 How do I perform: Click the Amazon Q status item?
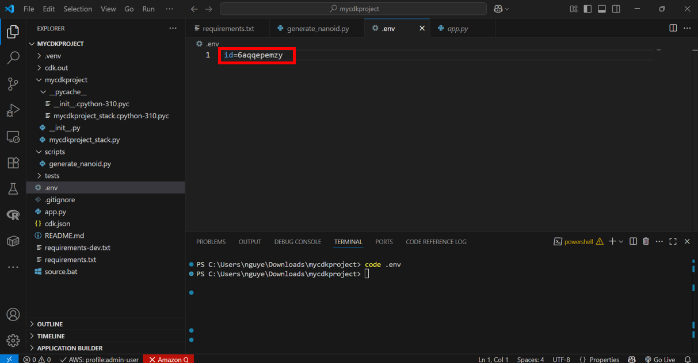click(169, 360)
